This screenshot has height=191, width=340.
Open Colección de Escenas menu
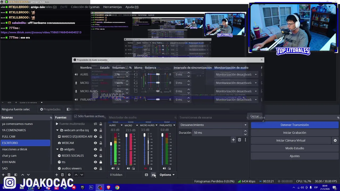[x=85, y=7]
